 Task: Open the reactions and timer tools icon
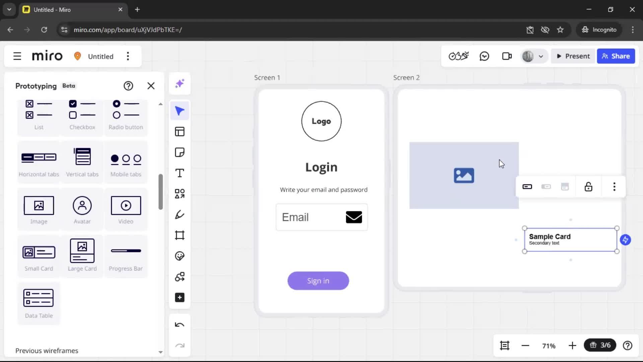[x=459, y=56]
